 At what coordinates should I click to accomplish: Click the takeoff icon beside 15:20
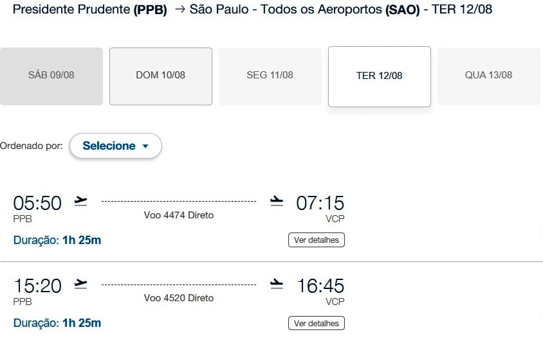(80, 284)
